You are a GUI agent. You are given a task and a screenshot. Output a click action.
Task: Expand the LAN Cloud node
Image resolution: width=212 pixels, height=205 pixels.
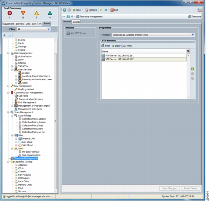coord(16,142)
